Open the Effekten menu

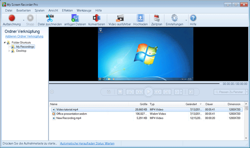[67, 10]
